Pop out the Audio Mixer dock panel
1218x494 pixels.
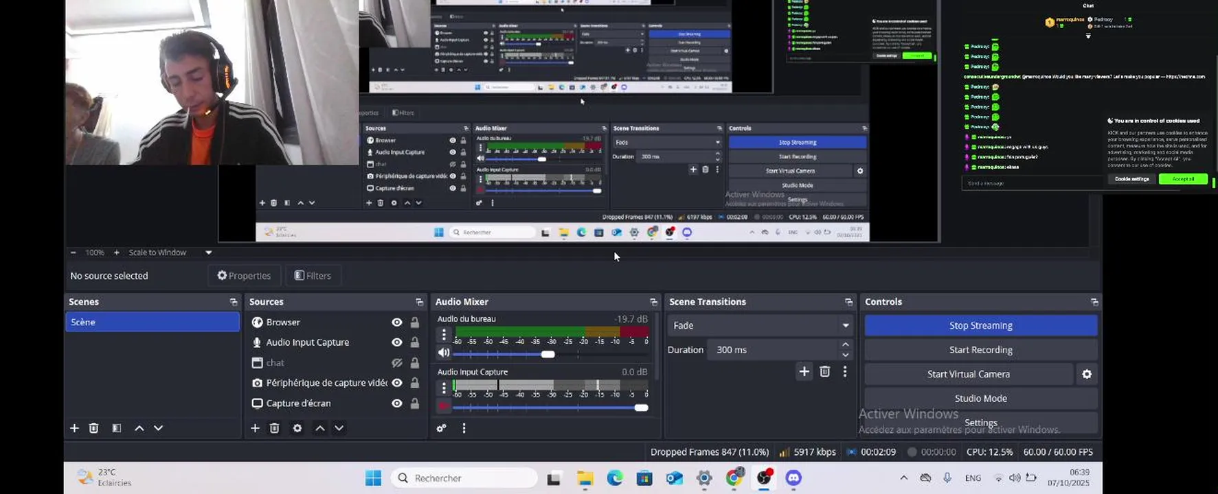[653, 302]
